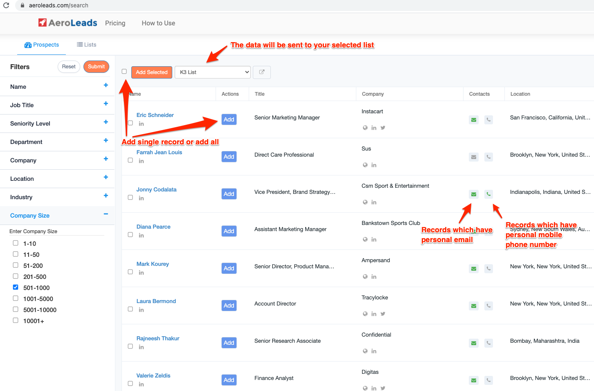Open Eric Schneider's LinkedIn profile icon
The width and height of the screenshot is (594, 391).
coord(141,124)
